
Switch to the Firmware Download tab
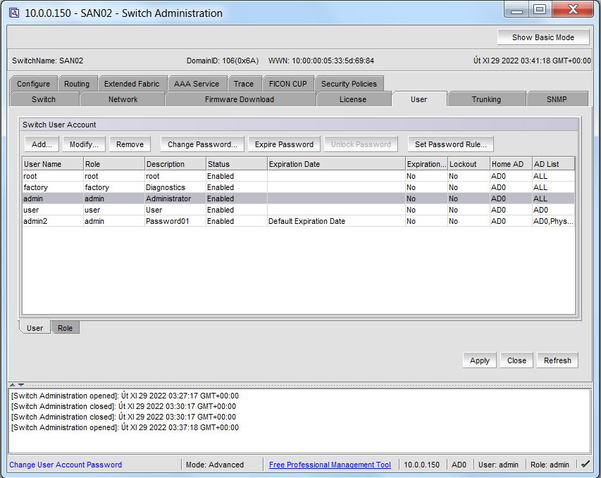coord(240,99)
